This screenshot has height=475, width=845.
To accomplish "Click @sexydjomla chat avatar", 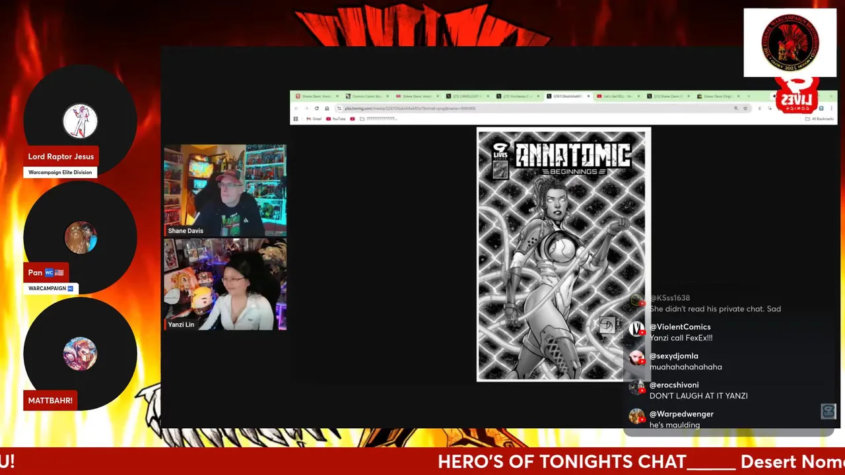I will coord(636,358).
